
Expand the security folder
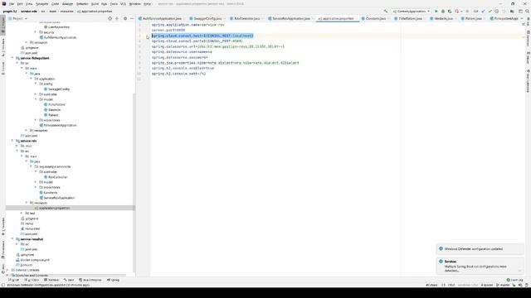click(x=36, y=32)
